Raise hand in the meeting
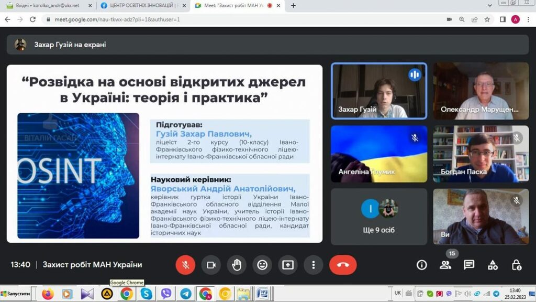536x302 pixels. (x=237, y=265)
